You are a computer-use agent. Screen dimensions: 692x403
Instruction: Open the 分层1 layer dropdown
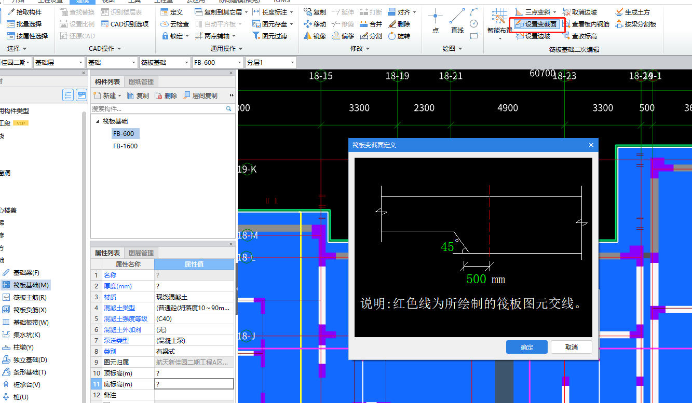pos(270,62)
